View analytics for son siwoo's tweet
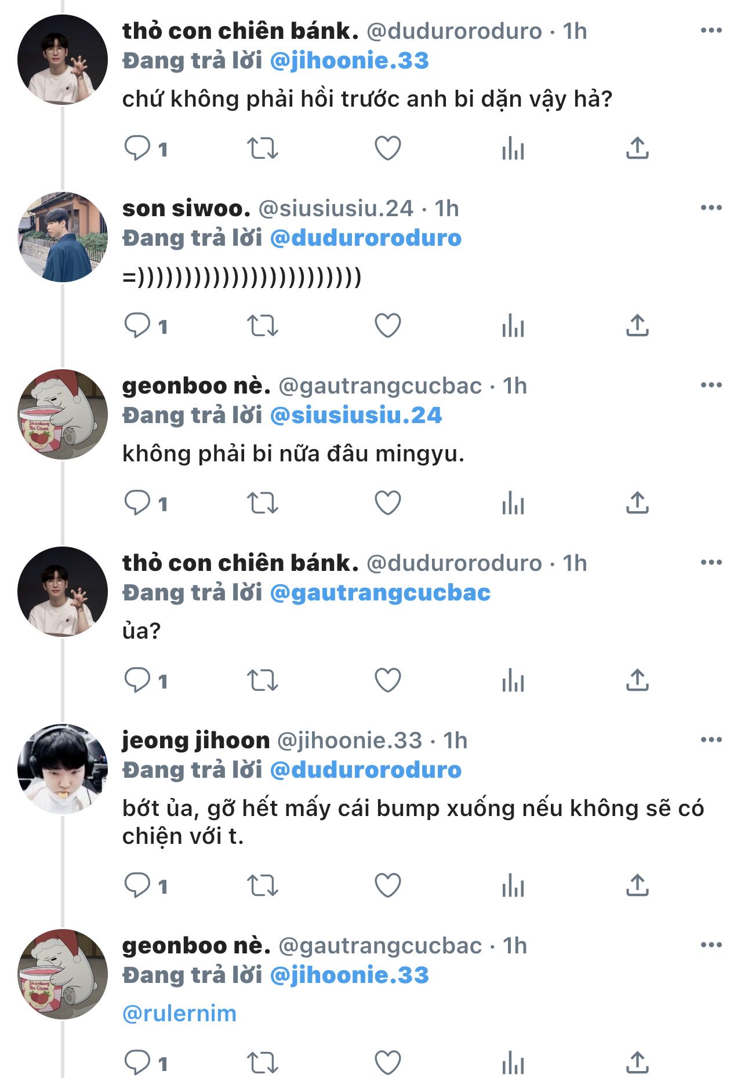 pyautogui.click(x=513, y=326)
